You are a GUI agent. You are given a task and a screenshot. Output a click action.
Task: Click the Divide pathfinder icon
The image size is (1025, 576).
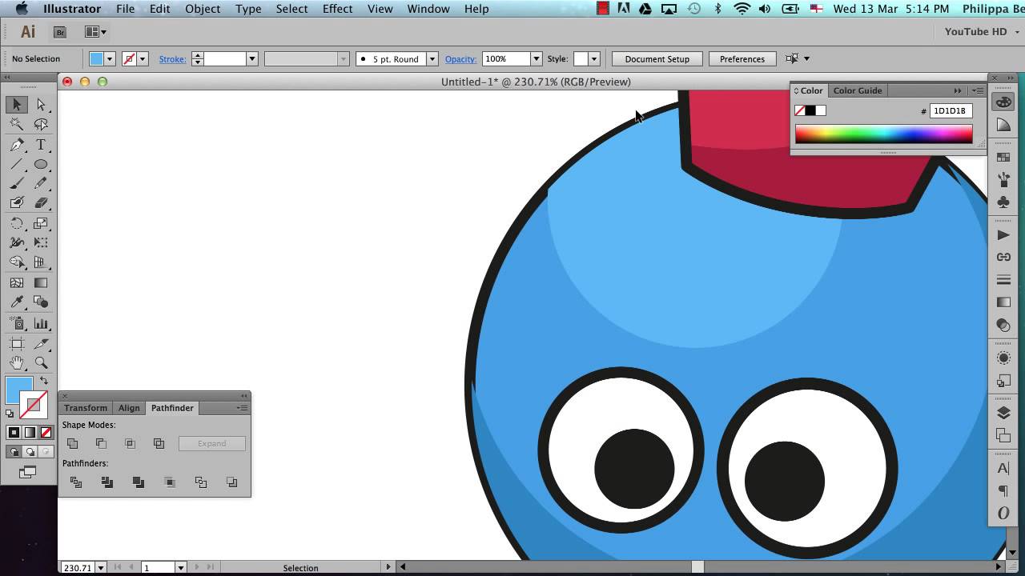click(76, 482)
